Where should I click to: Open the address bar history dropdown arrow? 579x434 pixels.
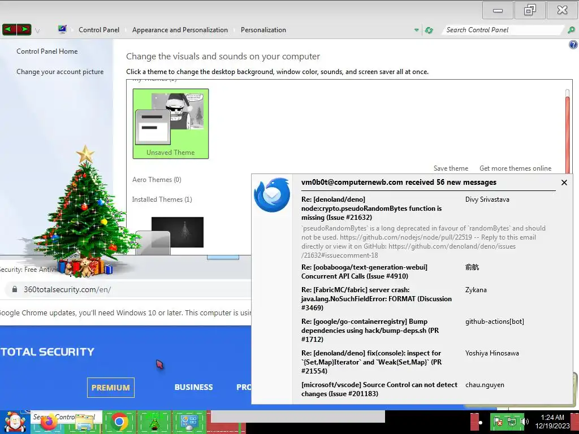point(417,30)
